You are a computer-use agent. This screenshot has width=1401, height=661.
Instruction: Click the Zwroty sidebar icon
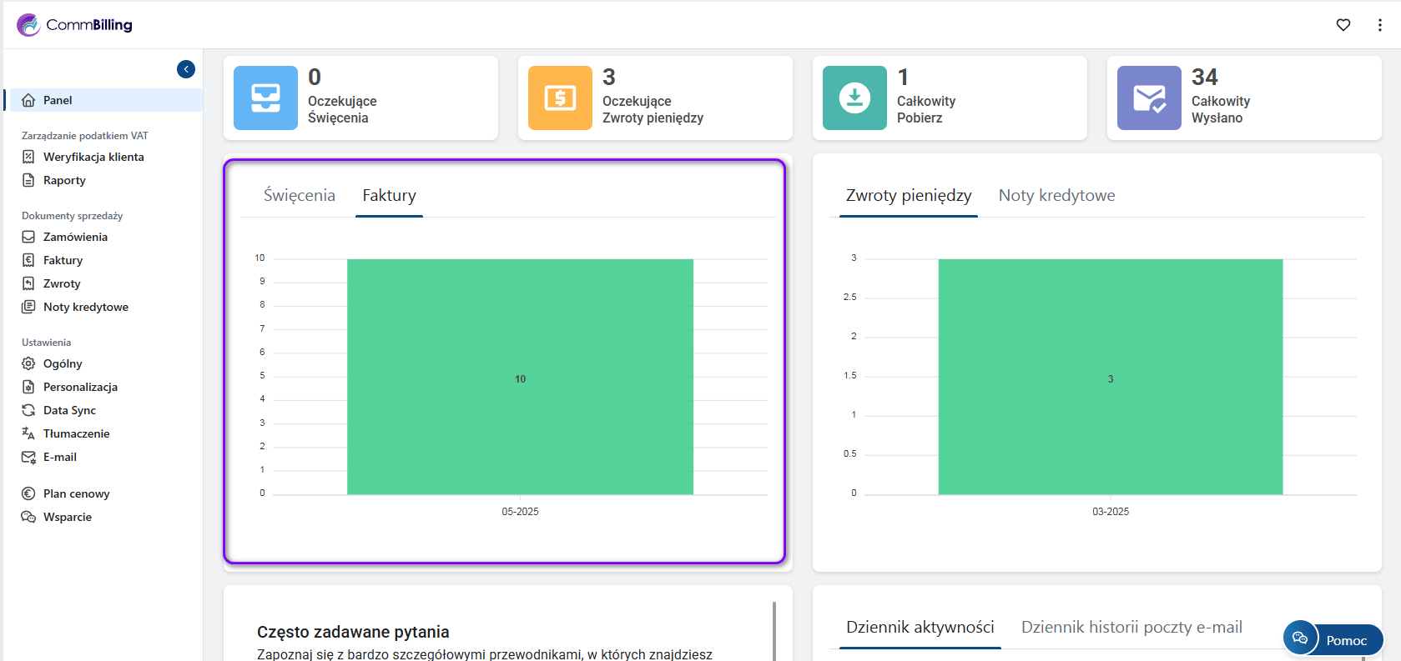pyautogui.click(x=28, y=283)
